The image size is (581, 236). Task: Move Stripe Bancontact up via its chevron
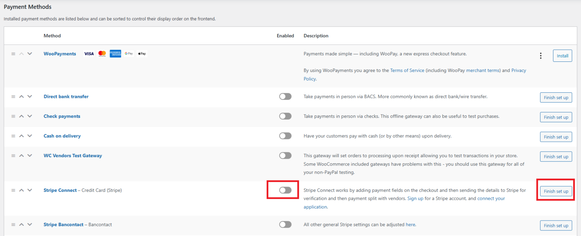tap(22, 224)
